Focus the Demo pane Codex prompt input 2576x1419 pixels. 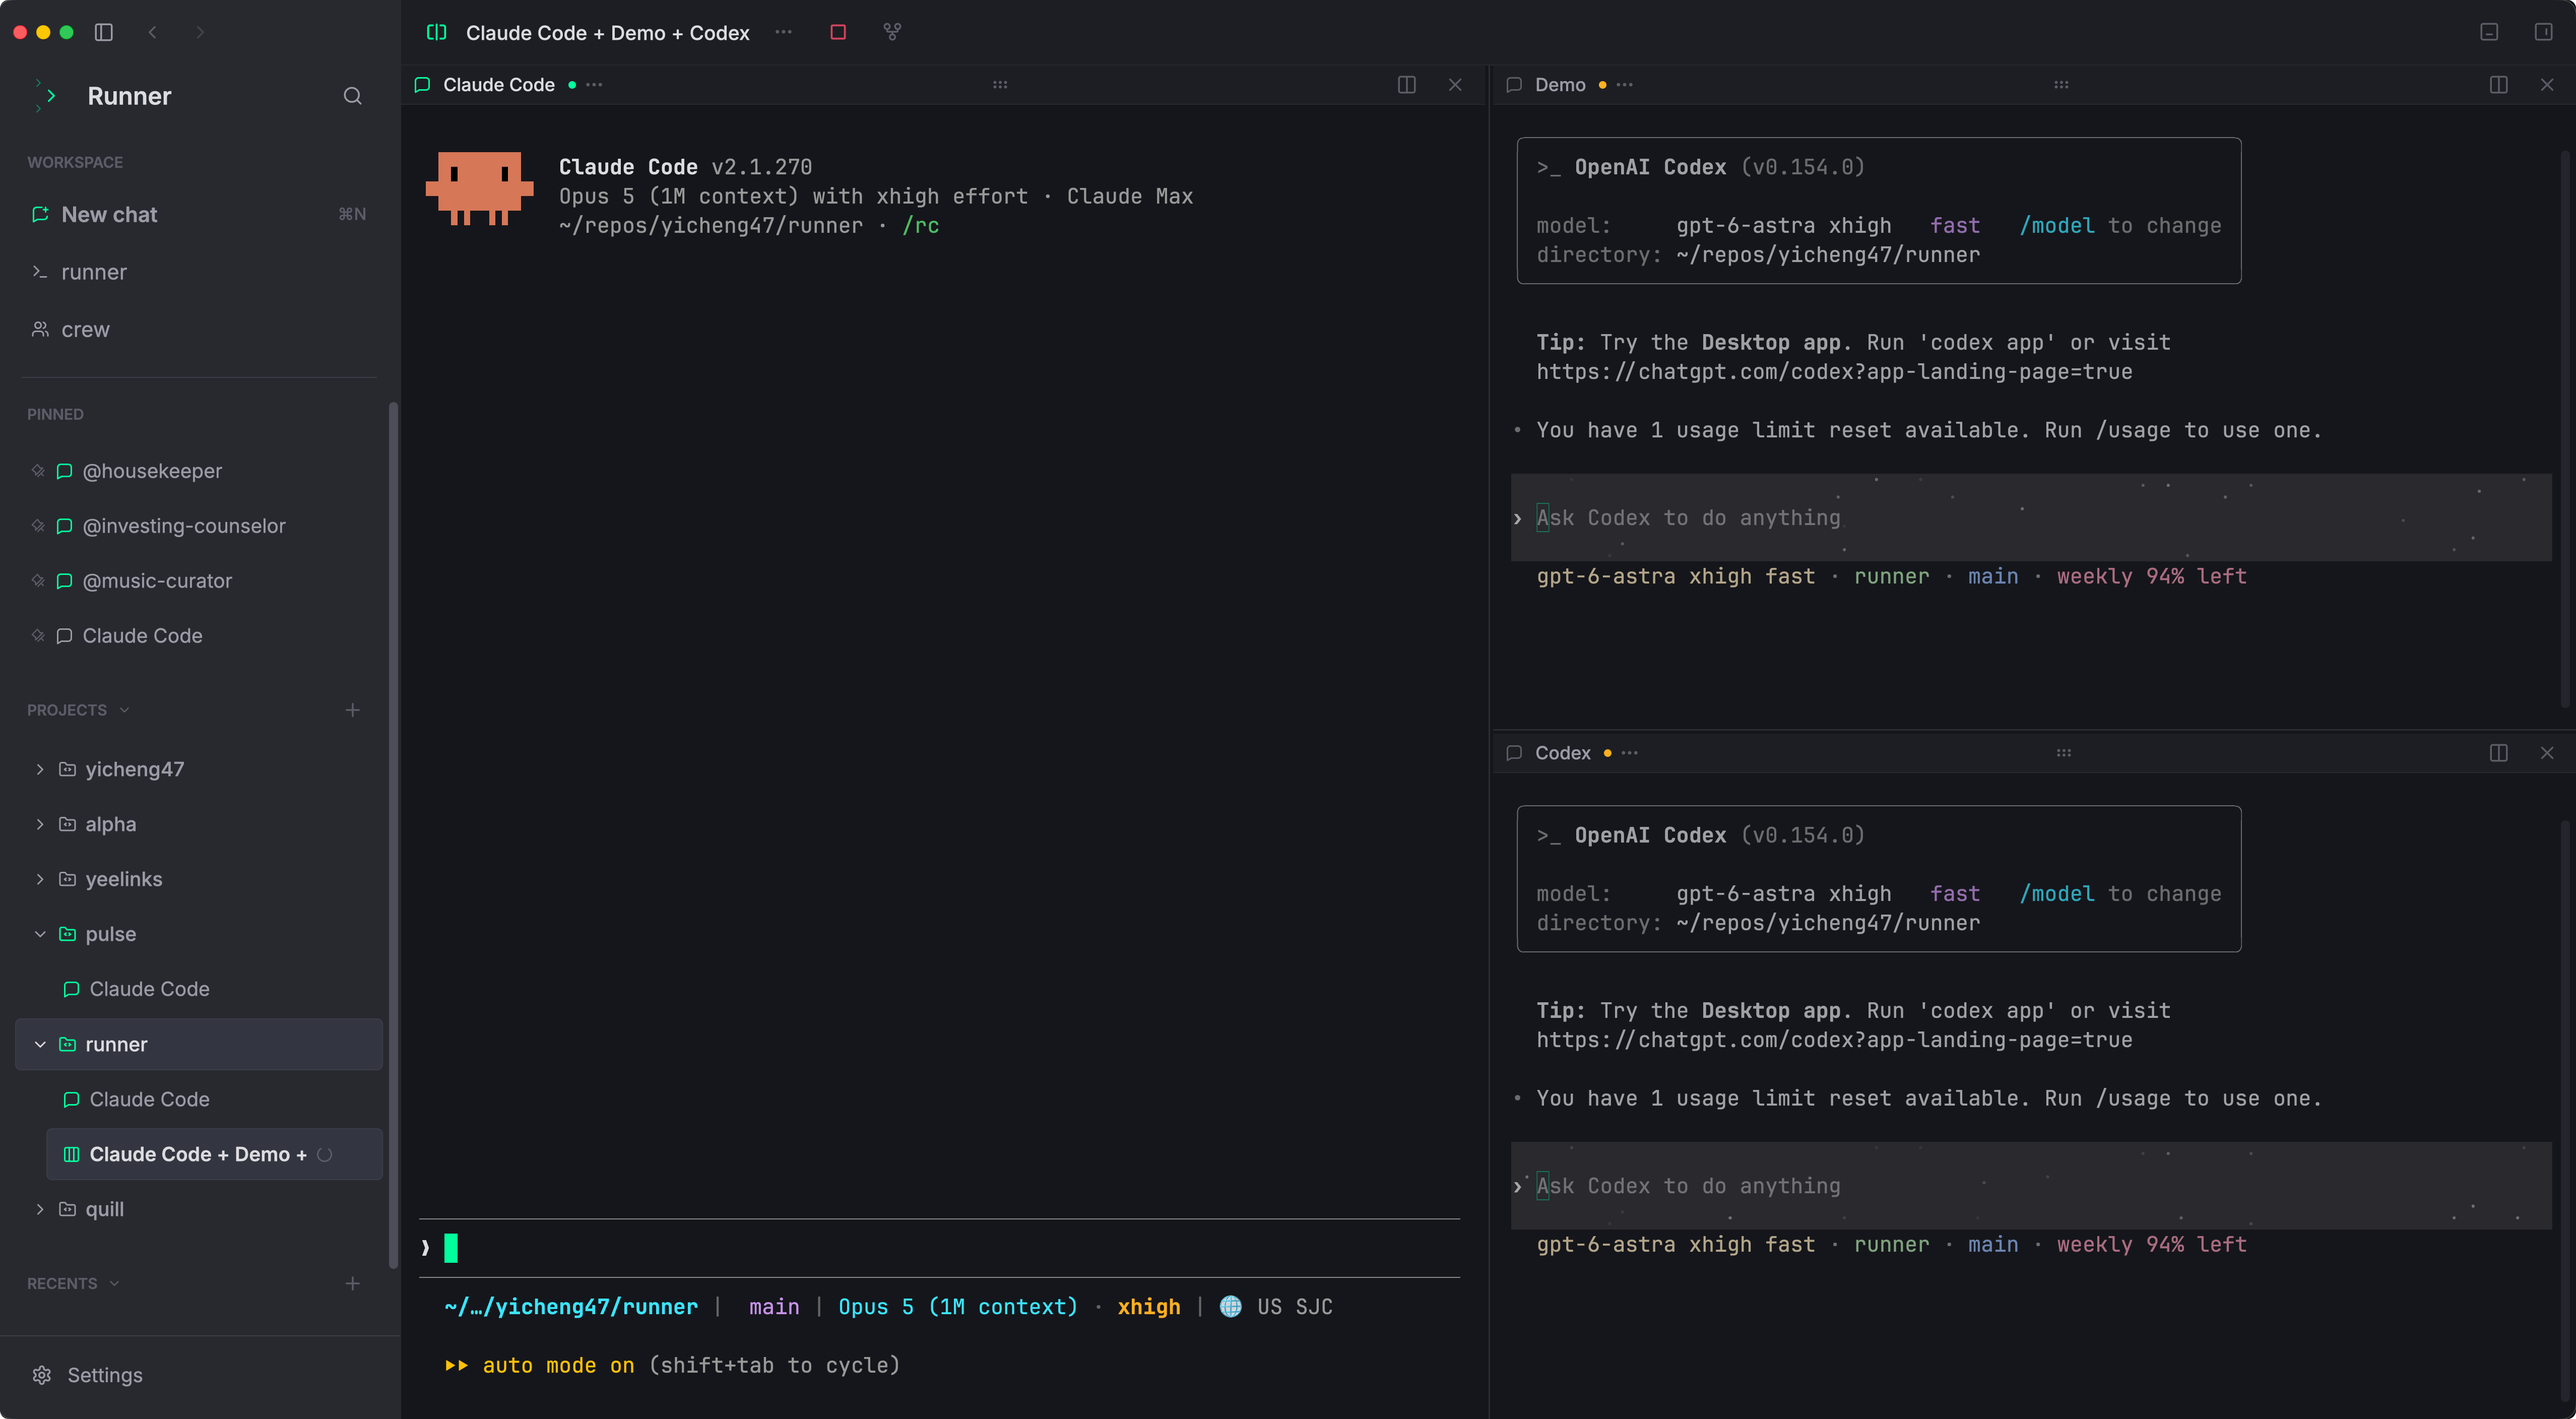(2031, 518)
